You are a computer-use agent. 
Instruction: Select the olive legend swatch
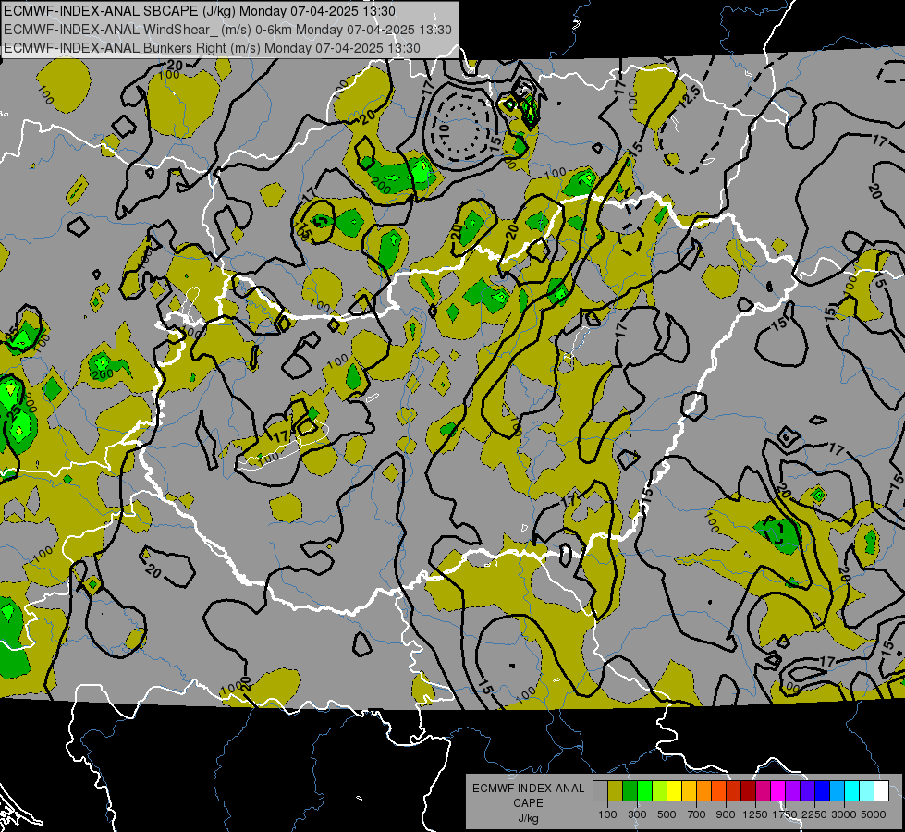pos(615,791)
